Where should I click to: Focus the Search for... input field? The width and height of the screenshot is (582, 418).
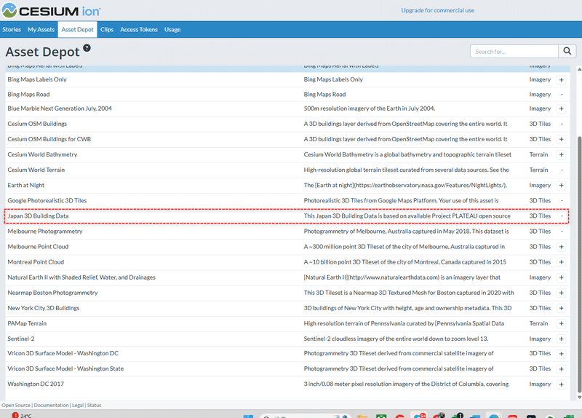tap(514, 51)
